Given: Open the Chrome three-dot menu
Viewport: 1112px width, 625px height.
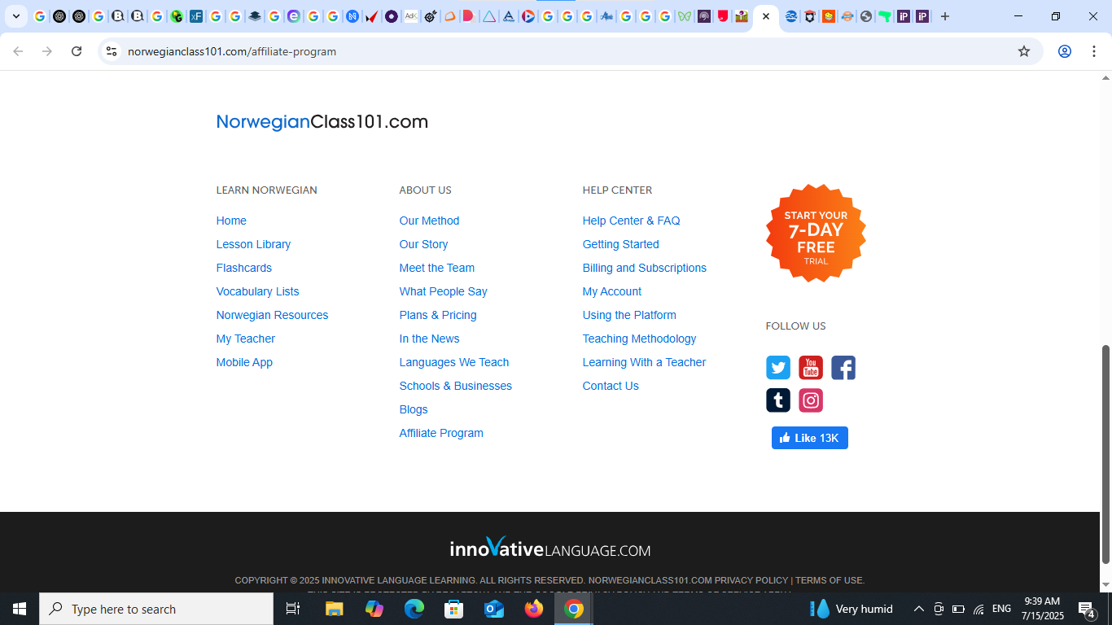Looking at the screenshot, I should click(x=1093, y=51).
